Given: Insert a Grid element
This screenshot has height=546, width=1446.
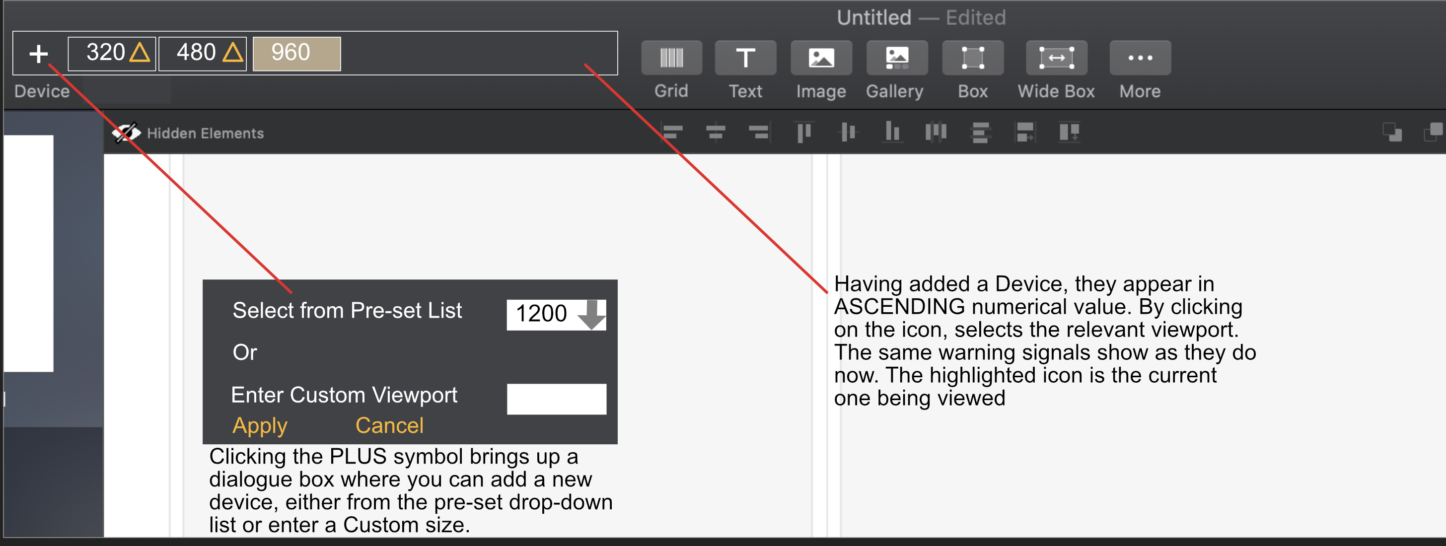Looking at the screenshot, I should click(x=671, y=58).
